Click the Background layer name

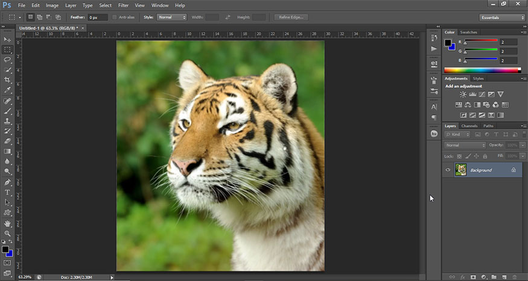(481, 170)
